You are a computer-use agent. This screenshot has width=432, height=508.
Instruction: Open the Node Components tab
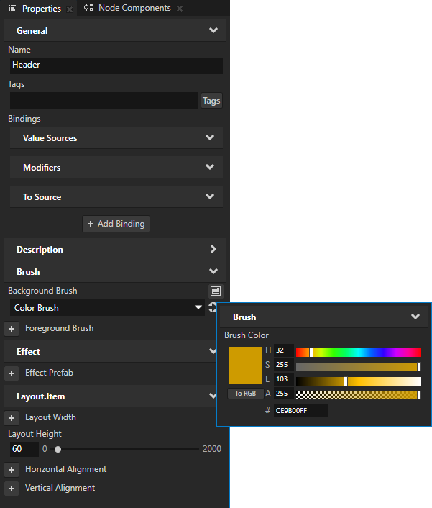tap(134, 8)
